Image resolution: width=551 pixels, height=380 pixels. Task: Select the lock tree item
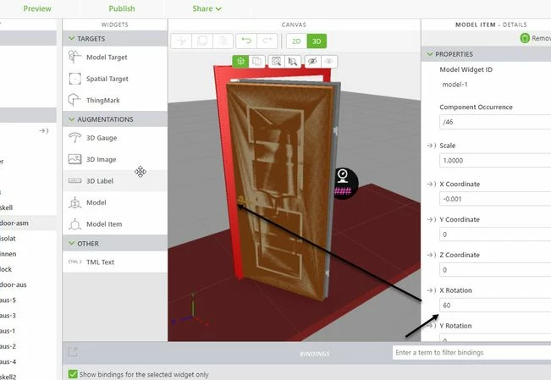coord(6,269)
